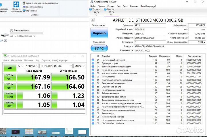Click the firmware field AP15

[150, 25]
